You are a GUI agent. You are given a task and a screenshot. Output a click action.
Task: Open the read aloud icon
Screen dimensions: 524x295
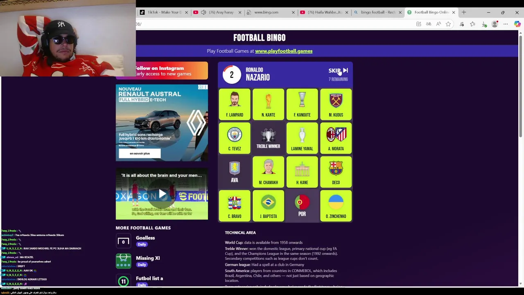438,24
